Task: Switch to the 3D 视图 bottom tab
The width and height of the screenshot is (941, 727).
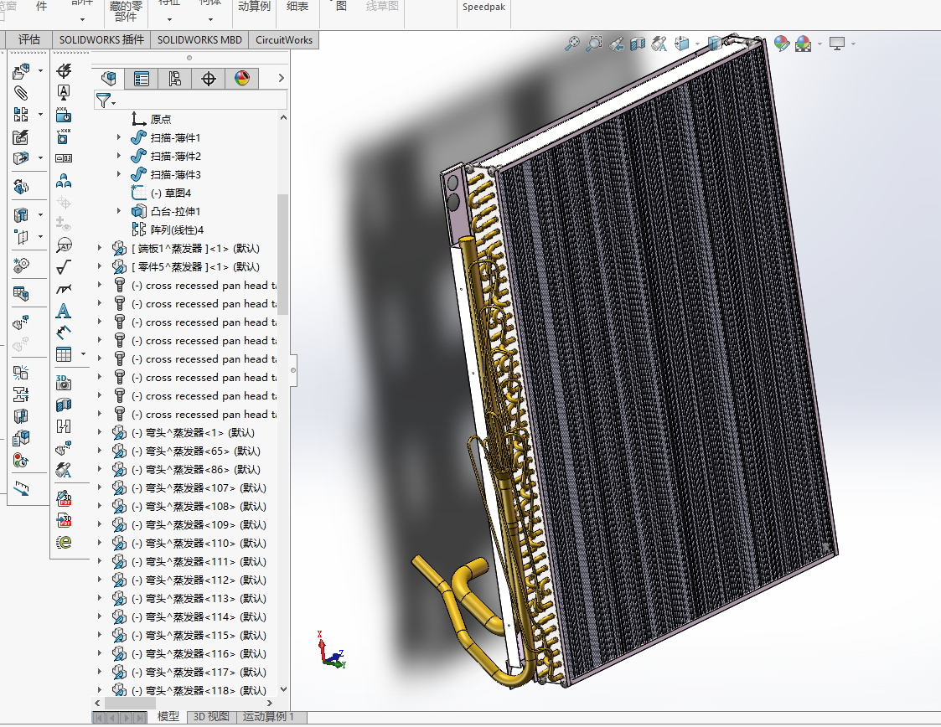Action: coord(210,717)
